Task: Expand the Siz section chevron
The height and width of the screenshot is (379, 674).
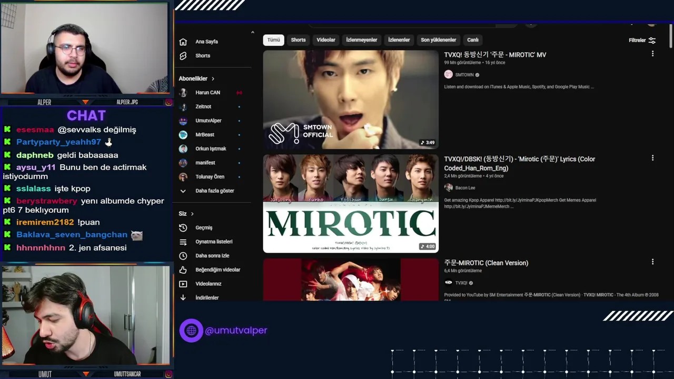Action: [192, 214]
